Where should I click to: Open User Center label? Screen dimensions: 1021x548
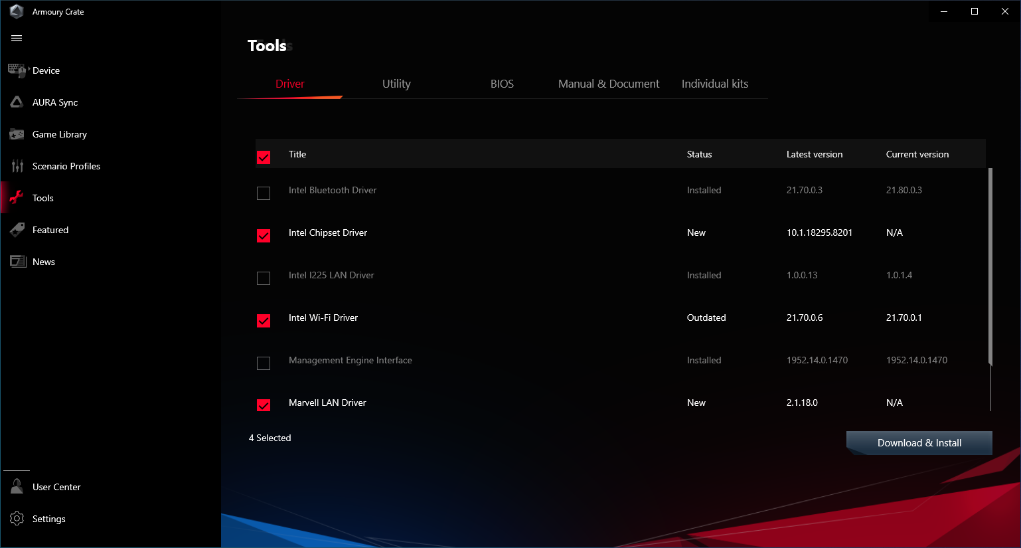56,487
